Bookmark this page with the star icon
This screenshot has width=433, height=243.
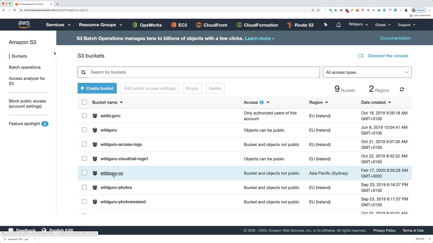click(318, 10)
